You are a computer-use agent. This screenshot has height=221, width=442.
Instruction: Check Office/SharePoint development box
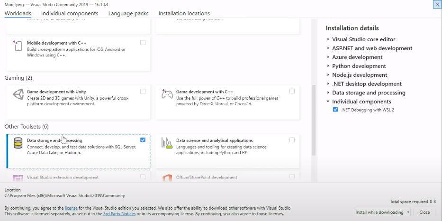[292, 177]
